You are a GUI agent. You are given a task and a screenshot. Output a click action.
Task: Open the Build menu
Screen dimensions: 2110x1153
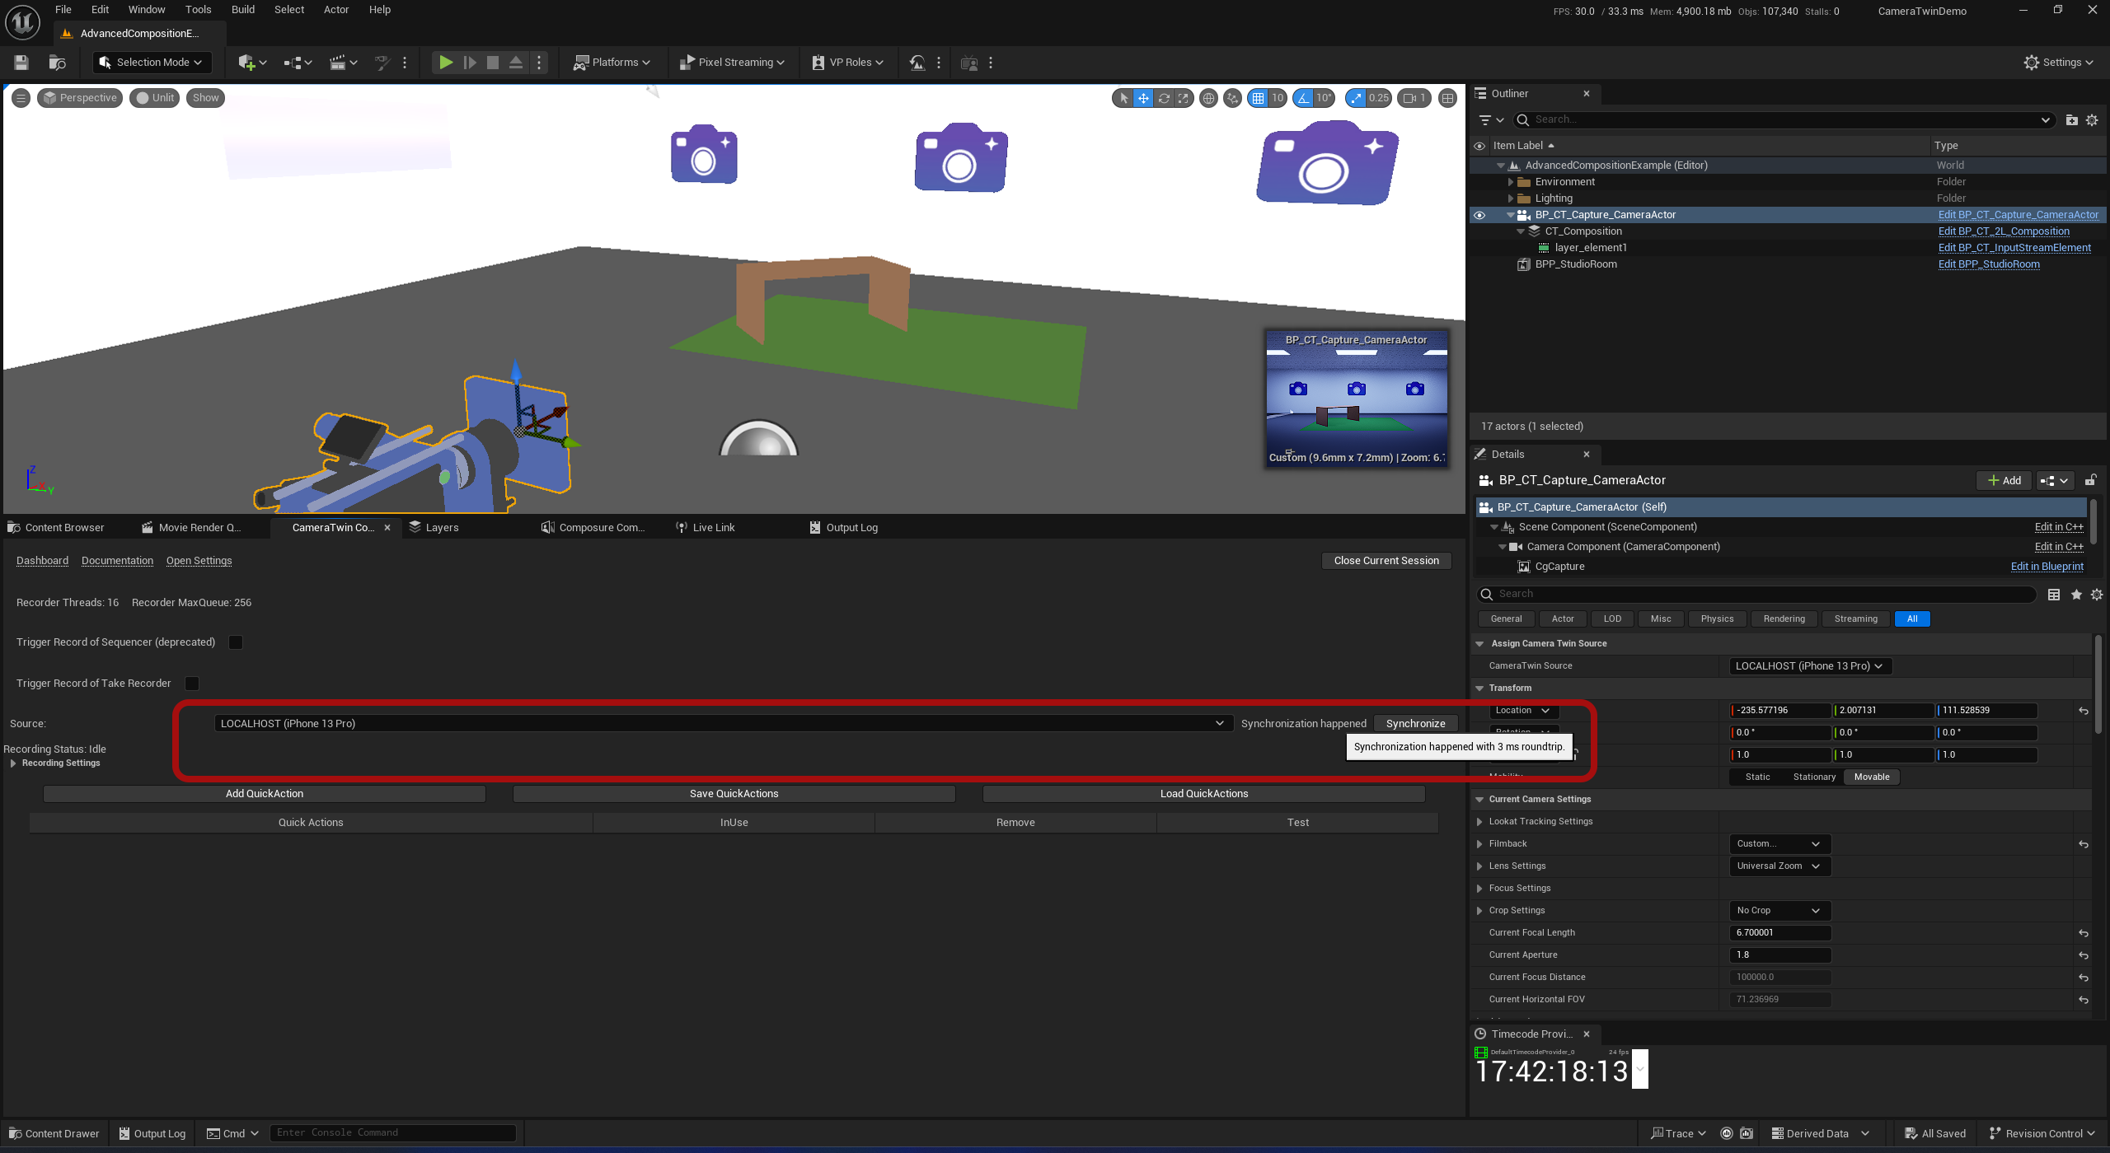tap(242, 10)
